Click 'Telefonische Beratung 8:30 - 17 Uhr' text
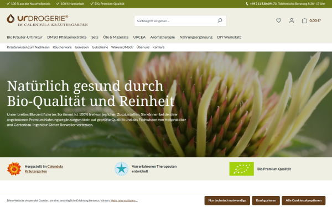 (x=302, y=4)
